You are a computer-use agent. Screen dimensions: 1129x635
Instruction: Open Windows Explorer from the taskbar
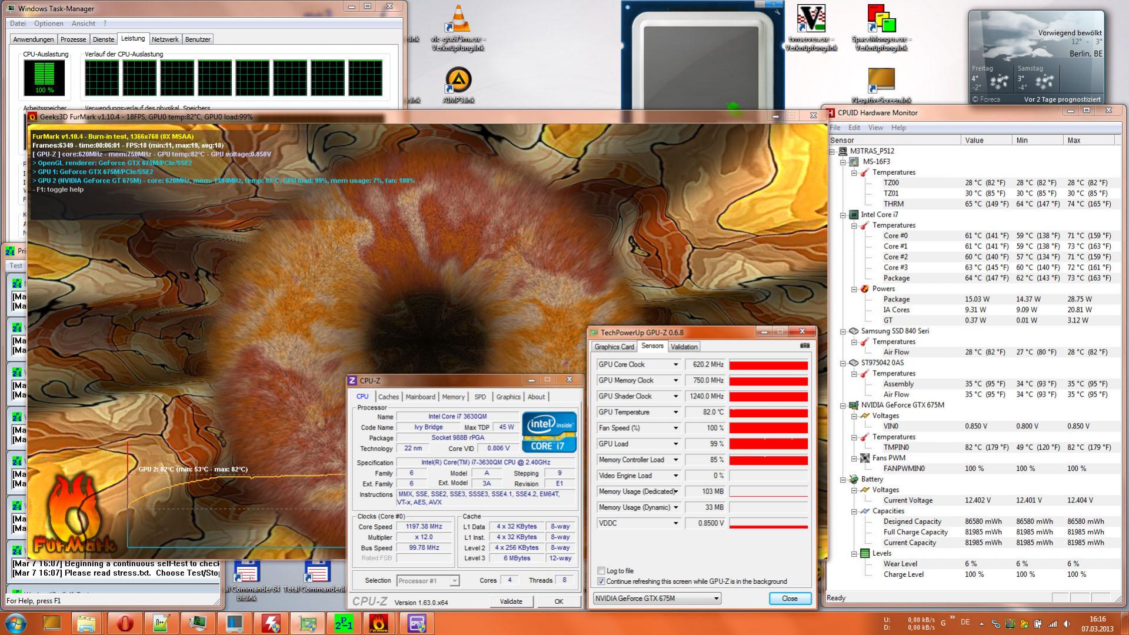pyautogui.click(x=87, y=623)
